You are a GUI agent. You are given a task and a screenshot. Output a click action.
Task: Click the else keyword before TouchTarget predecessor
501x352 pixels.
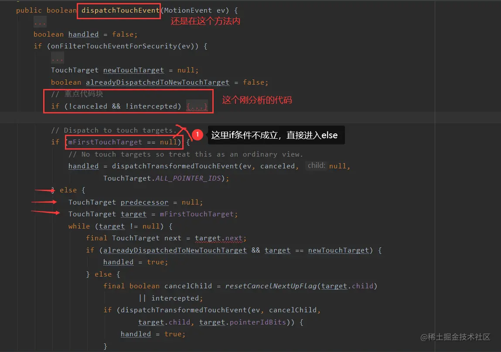click(x=68, y=190)
